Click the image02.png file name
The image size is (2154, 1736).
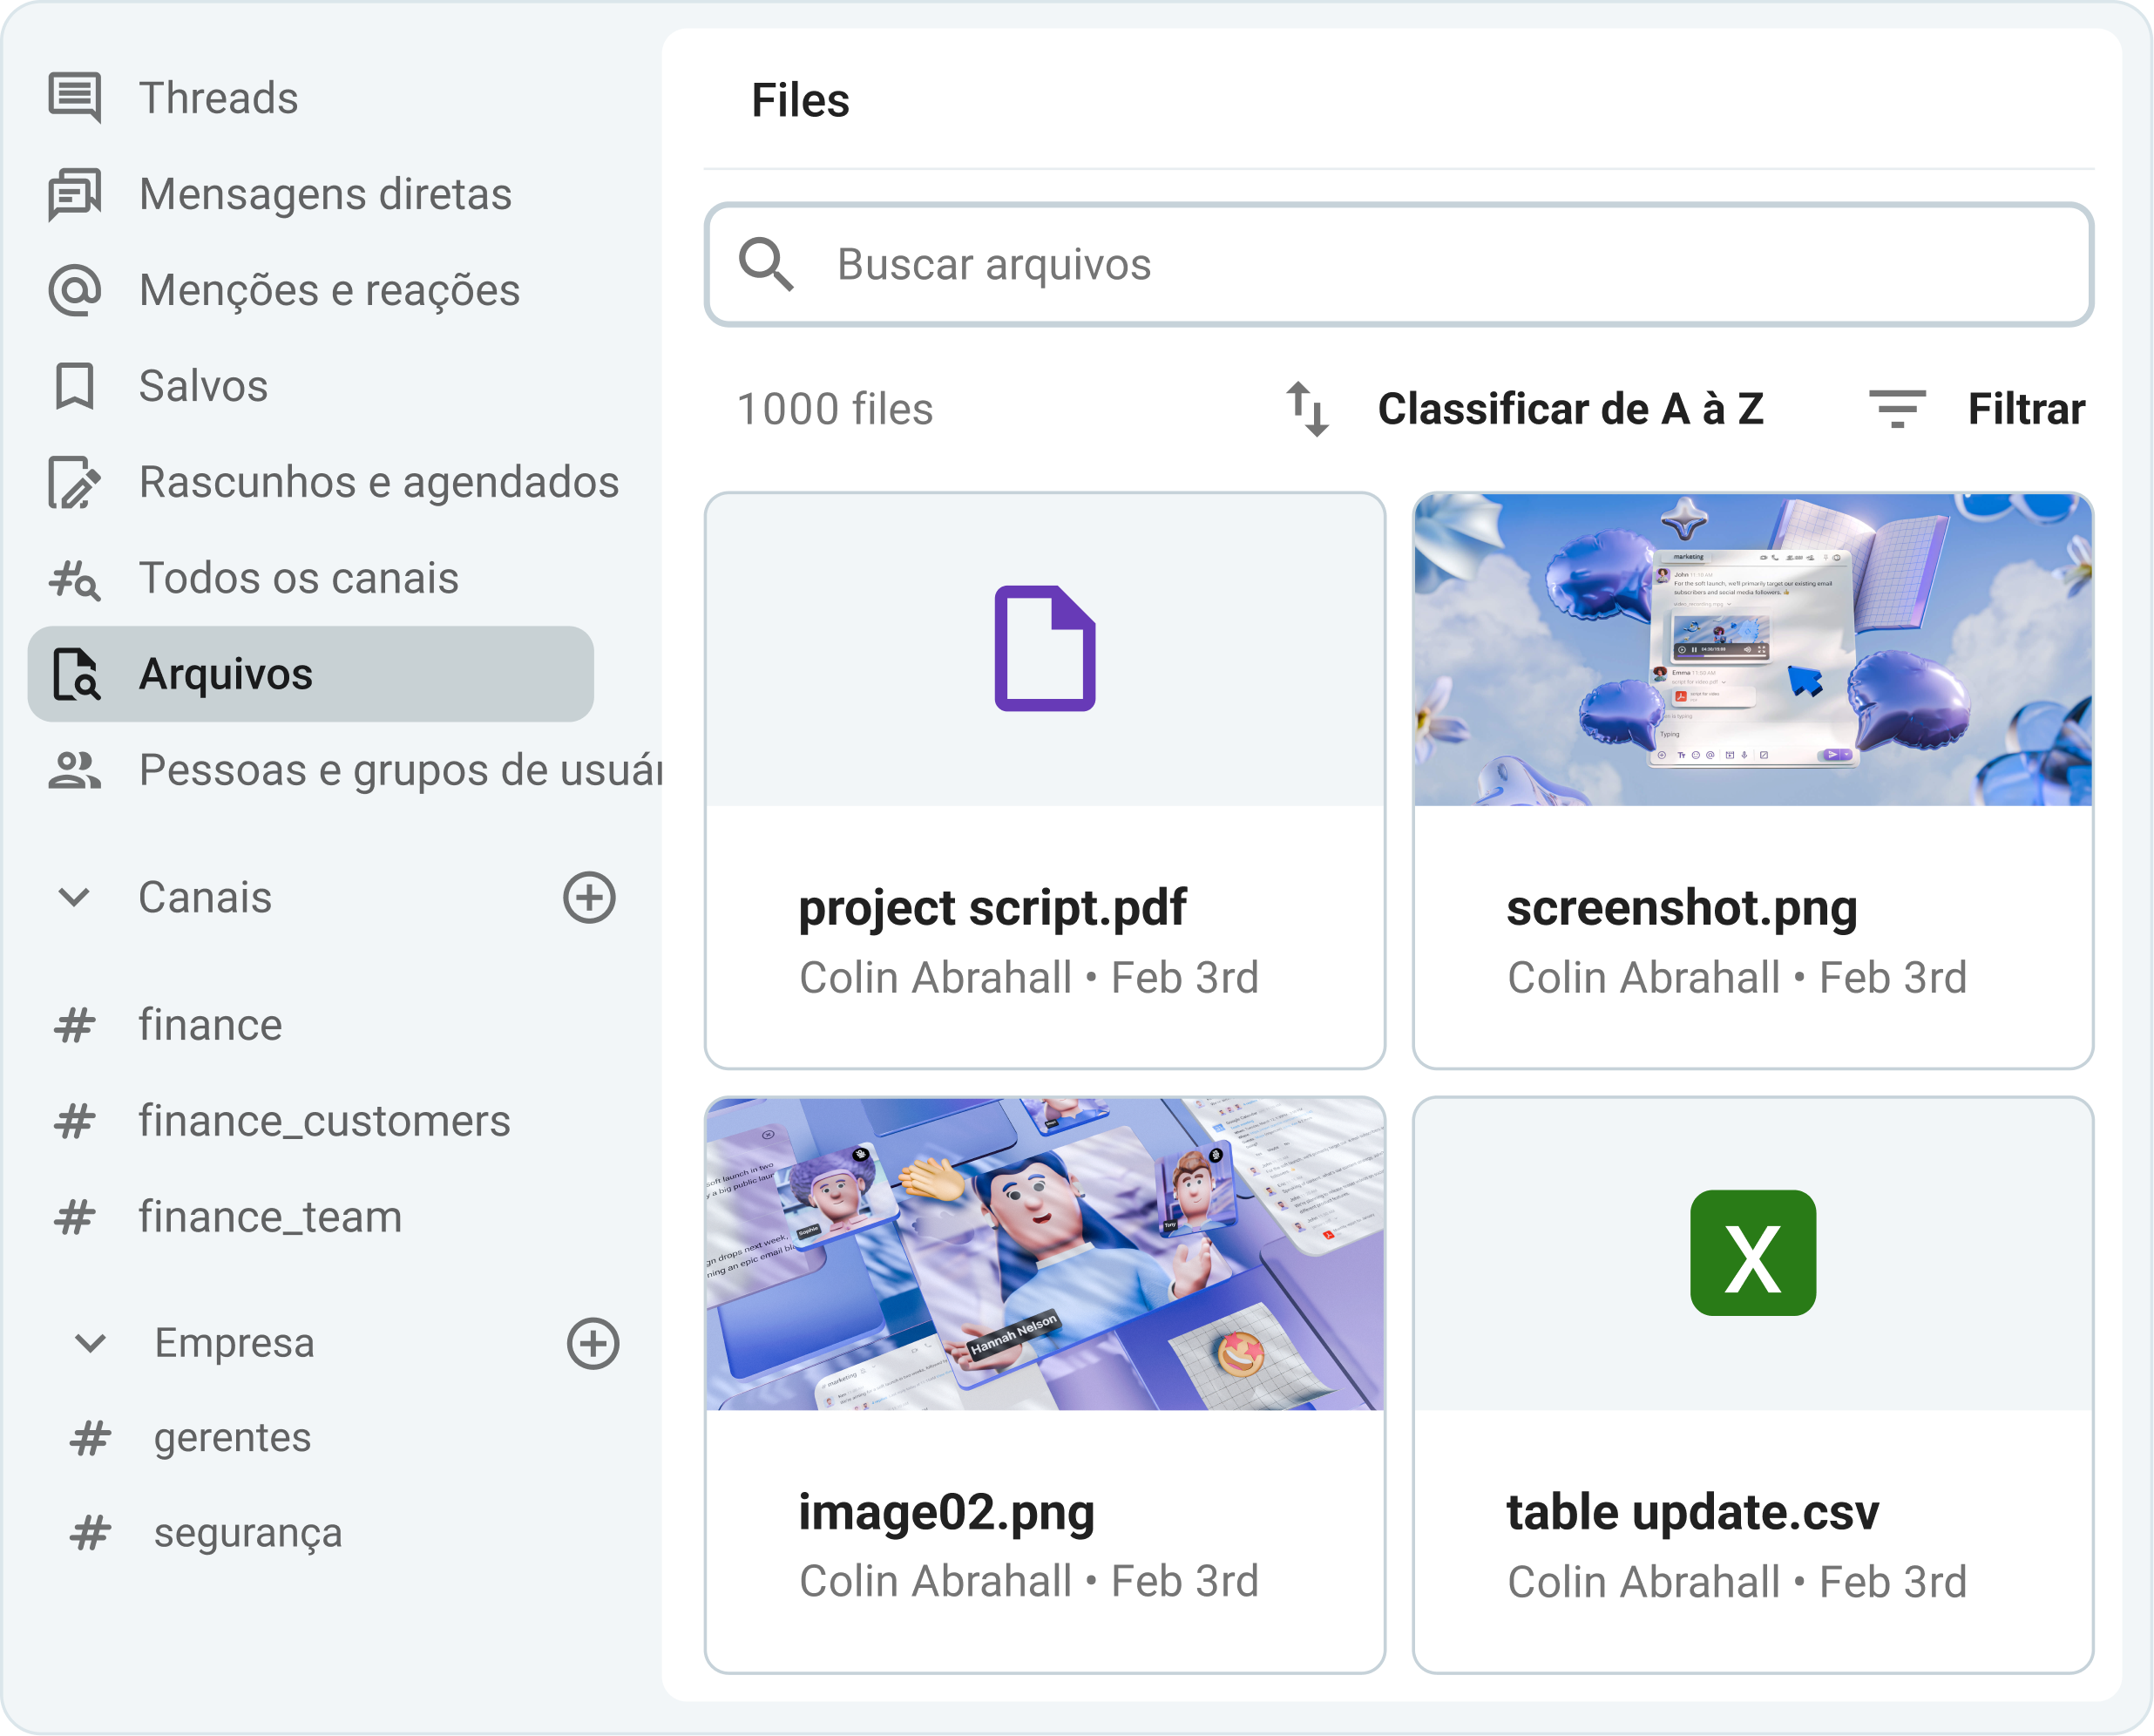[x=946, y=1513]
